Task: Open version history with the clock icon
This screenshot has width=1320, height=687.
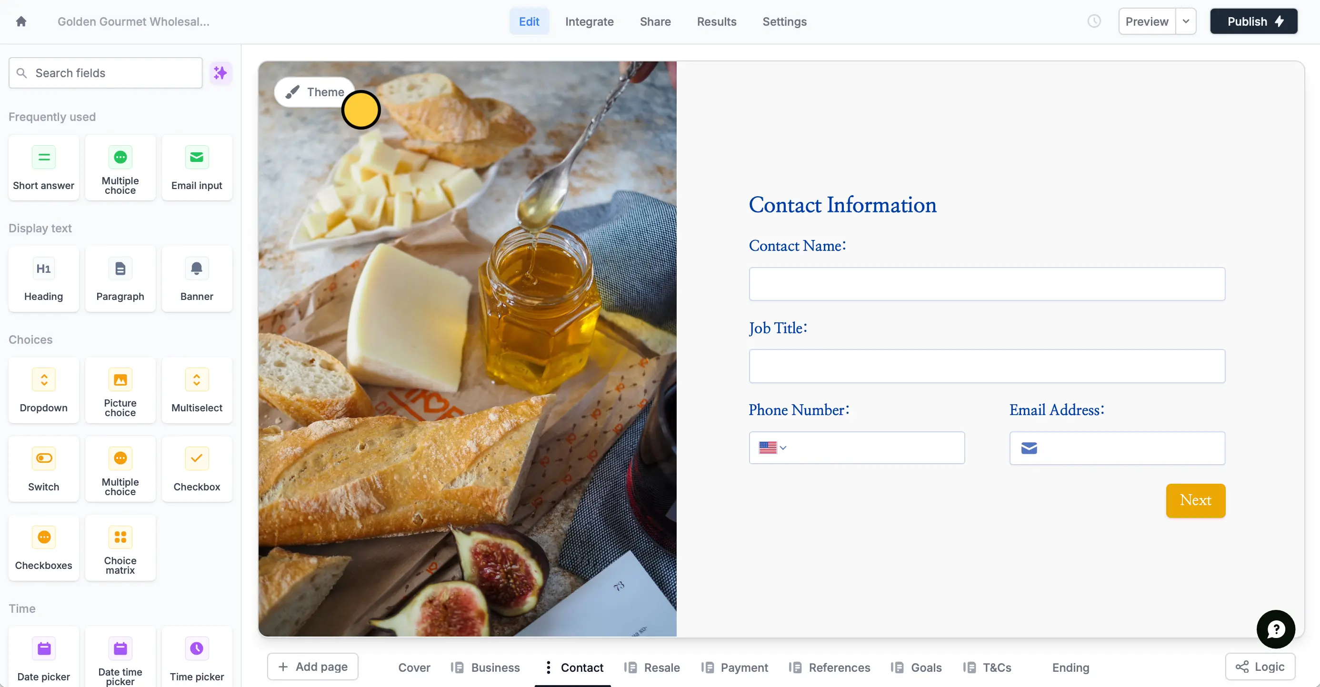Action: point(1095,21)
